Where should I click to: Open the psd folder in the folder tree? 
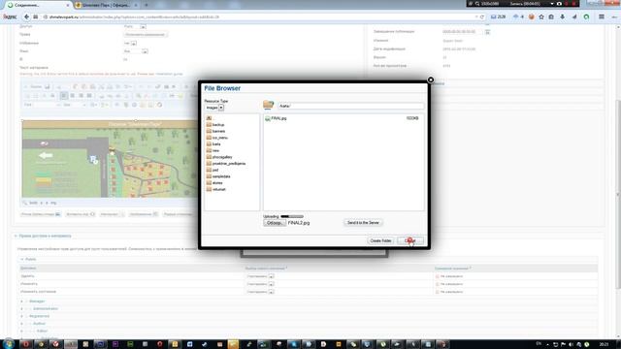point(212,170)
